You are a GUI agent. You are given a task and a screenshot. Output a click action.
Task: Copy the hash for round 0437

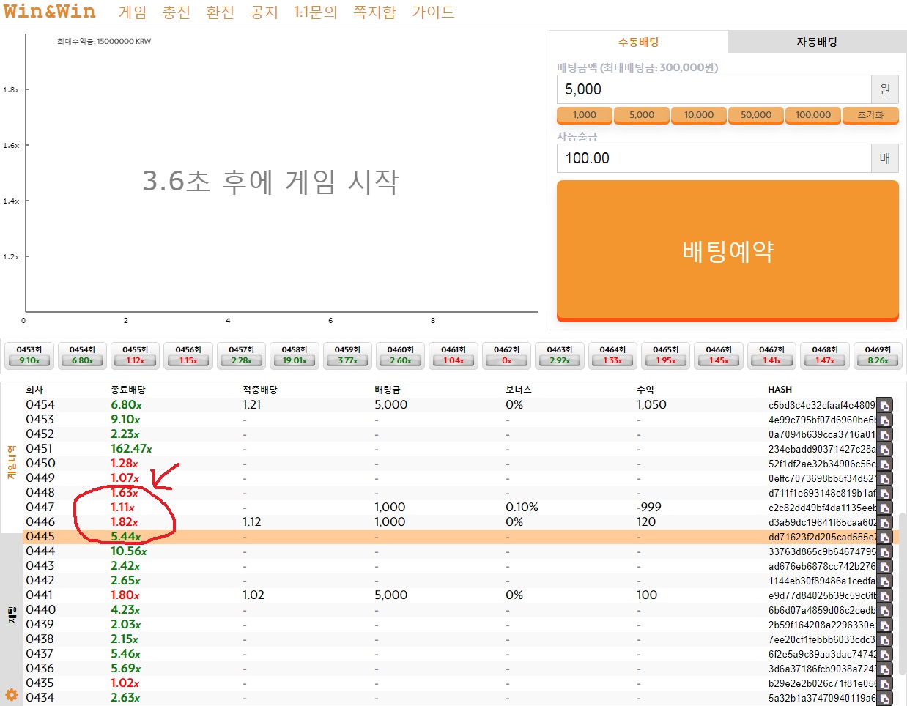click(884, 655)
